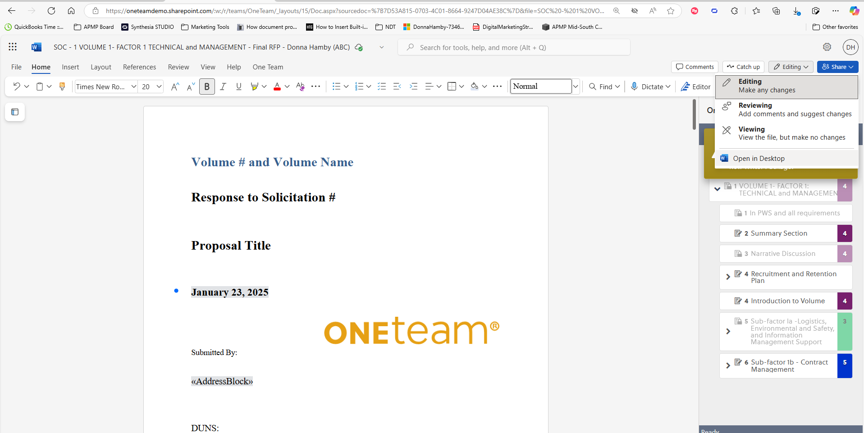
Task: Select Editing mode in the dropdown menu
Action: click(786, 86)
